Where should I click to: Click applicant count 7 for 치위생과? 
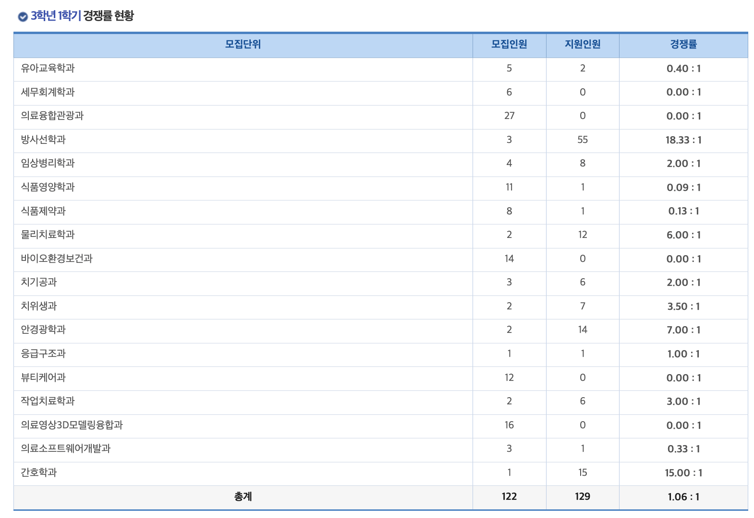tap(583, 306)
